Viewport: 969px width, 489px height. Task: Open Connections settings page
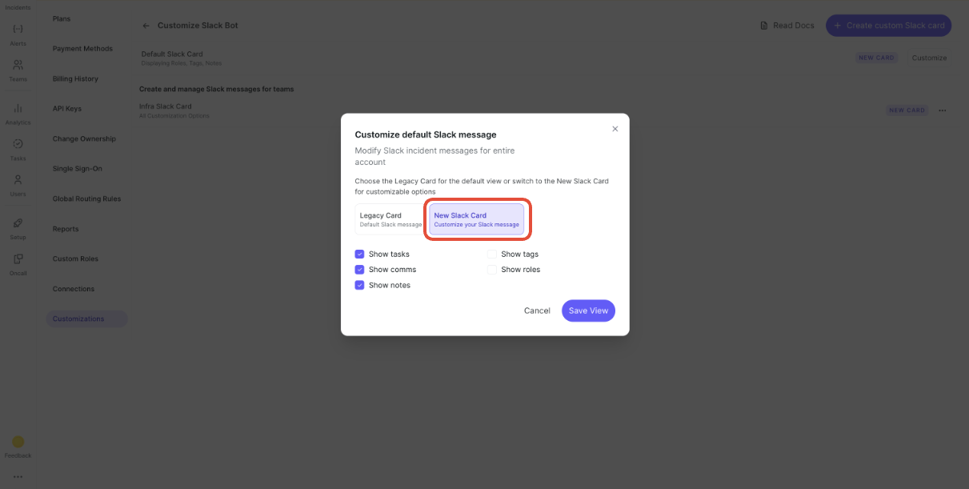tap(74, 289)
